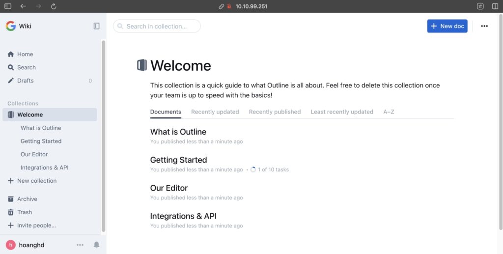
Task: Click the sidebar vertical scrollbar
Action: tap(103, 136)
